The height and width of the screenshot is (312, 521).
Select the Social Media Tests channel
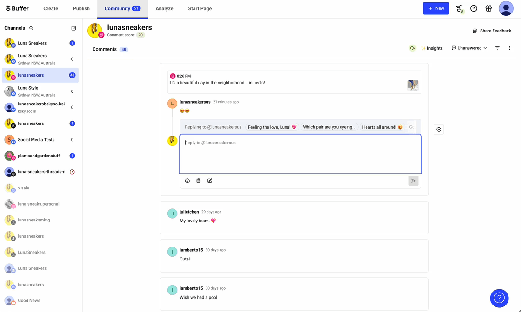pyautogui.click(x=40, y=140)
